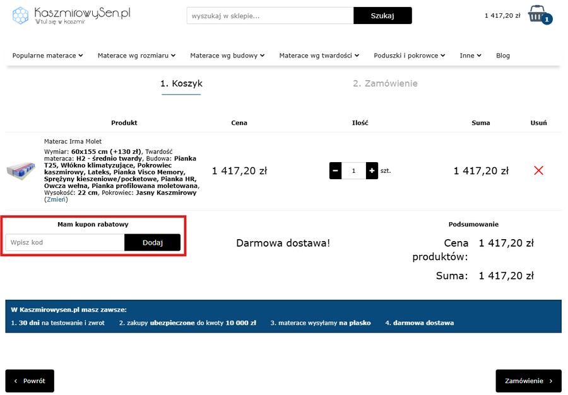The height and width of the screenshot is (395, 568).
Task: Open Poduszki i pokrowce dropdown
Action: (x=410, y=56)
